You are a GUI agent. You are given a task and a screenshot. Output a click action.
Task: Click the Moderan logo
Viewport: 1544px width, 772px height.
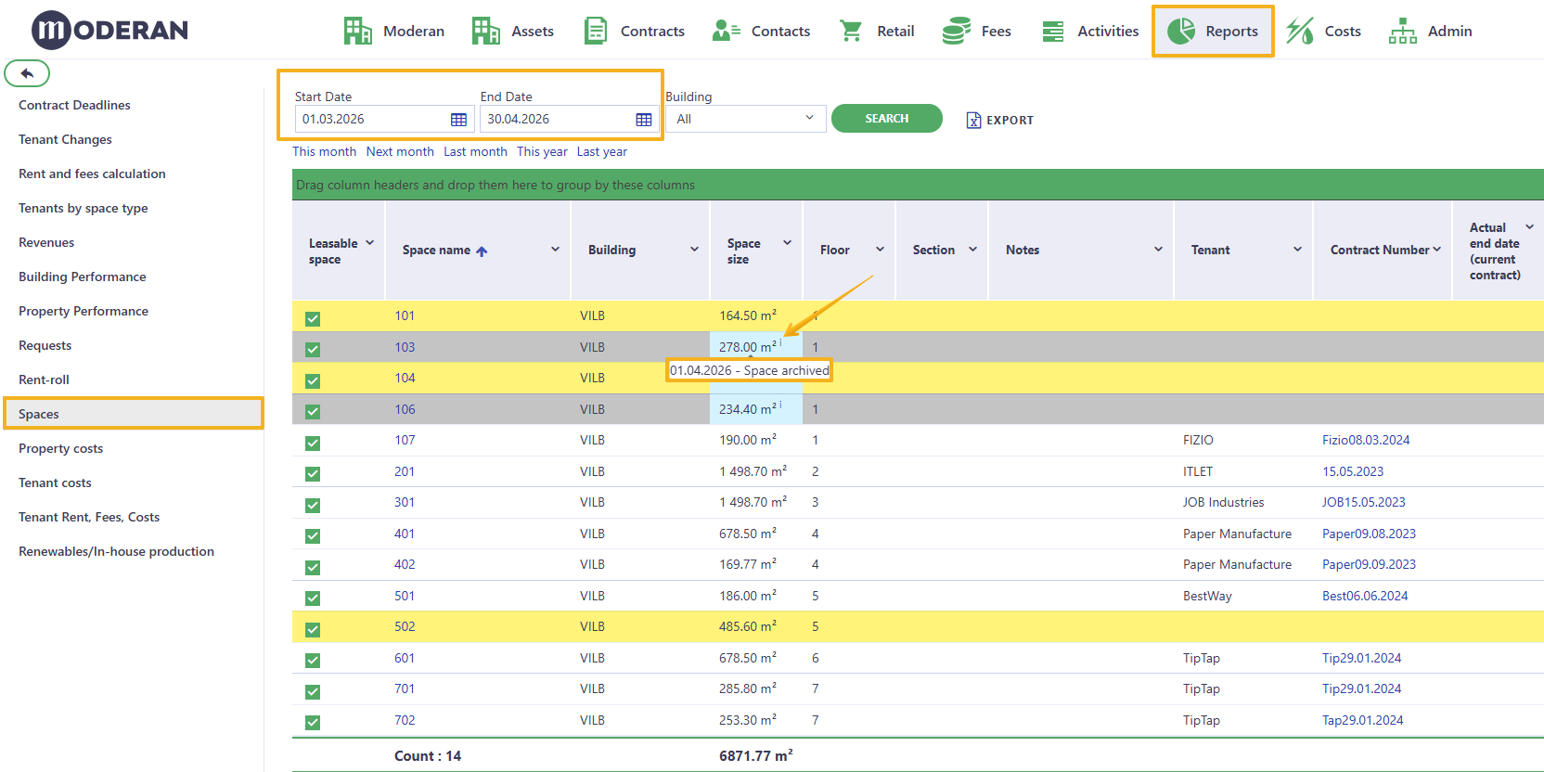(109, 30)
